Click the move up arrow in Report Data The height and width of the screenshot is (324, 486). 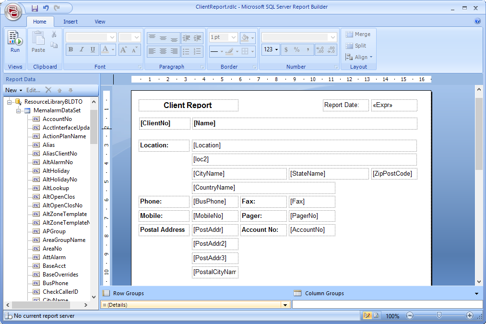click(59, 90)
